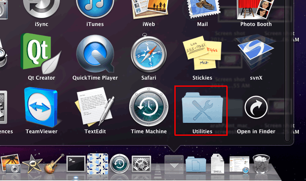This screenshot has width=306, height=181.
Task: Launch Mail from the stack grid
Action: click(x=202, y=9)
